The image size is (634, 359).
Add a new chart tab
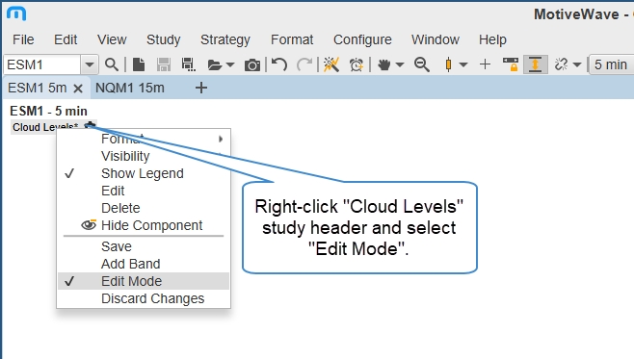coord(201,88)
